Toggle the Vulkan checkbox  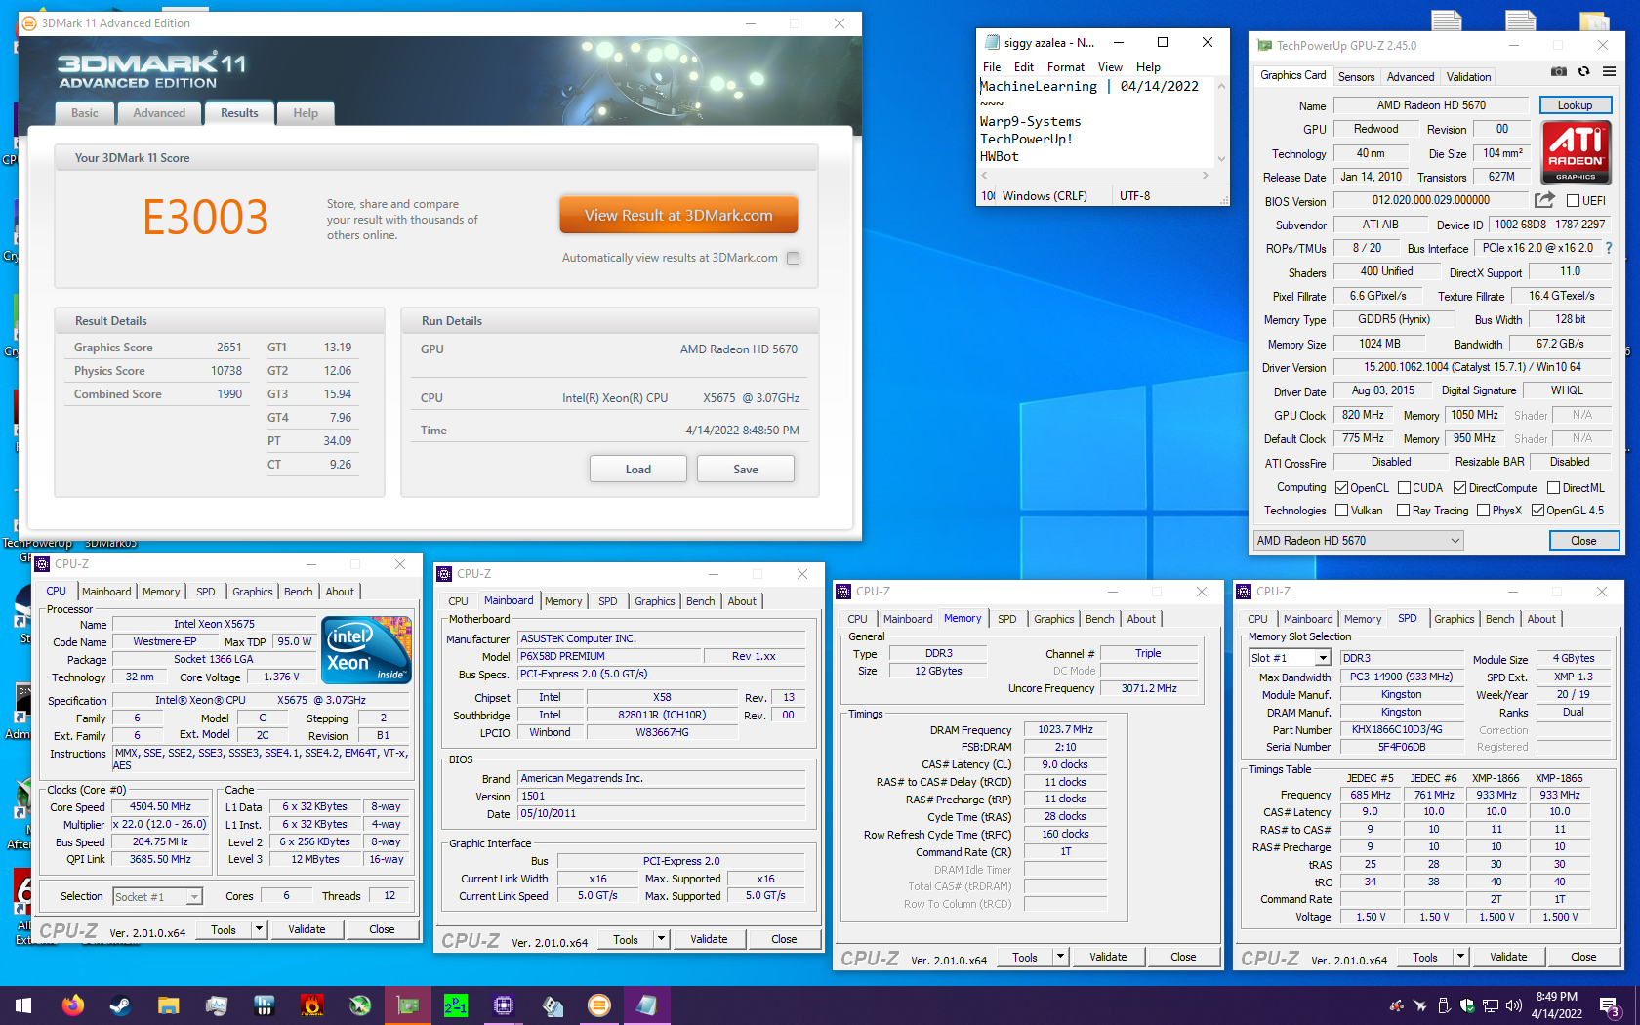1341,511
